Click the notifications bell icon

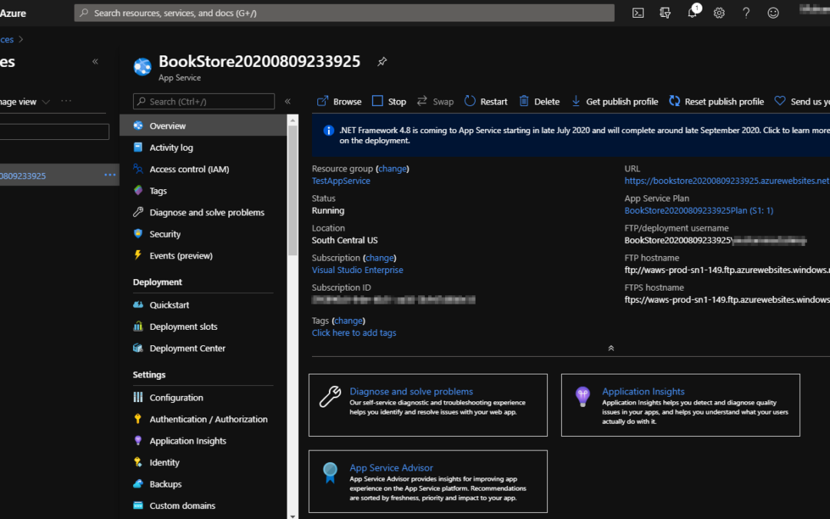pyautogui.click(x=692, y=13)
